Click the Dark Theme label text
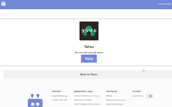This screenshot has width=172, height=107. 138,96
